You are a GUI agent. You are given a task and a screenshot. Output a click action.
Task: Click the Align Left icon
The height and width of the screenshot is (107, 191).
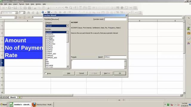pos(56,12)
